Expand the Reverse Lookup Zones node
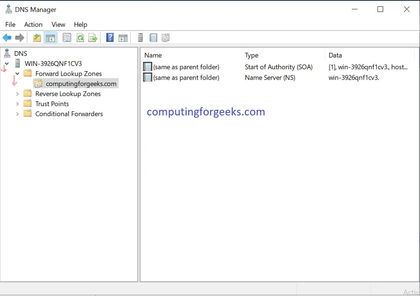 (x=17, y=93)
